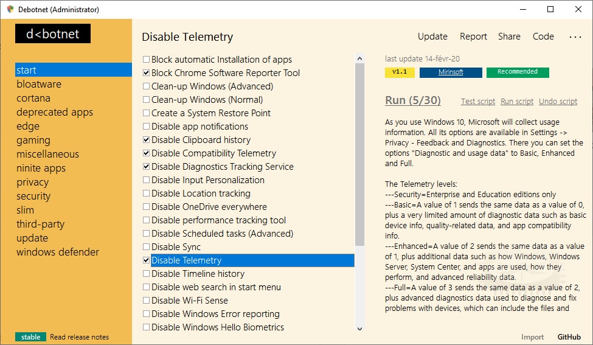The image size is (593, 345).
Task: Toggle Disable app notifications checkbox
Action: tap(146, 127)
